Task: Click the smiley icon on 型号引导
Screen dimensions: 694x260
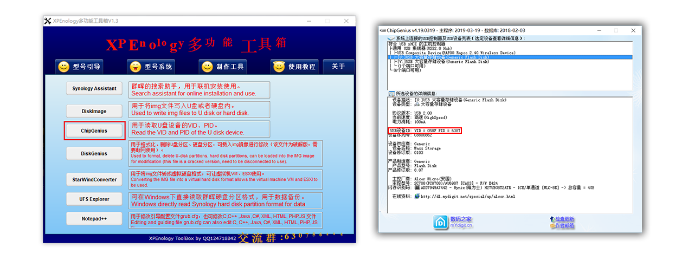Action: tap(64, 67)
